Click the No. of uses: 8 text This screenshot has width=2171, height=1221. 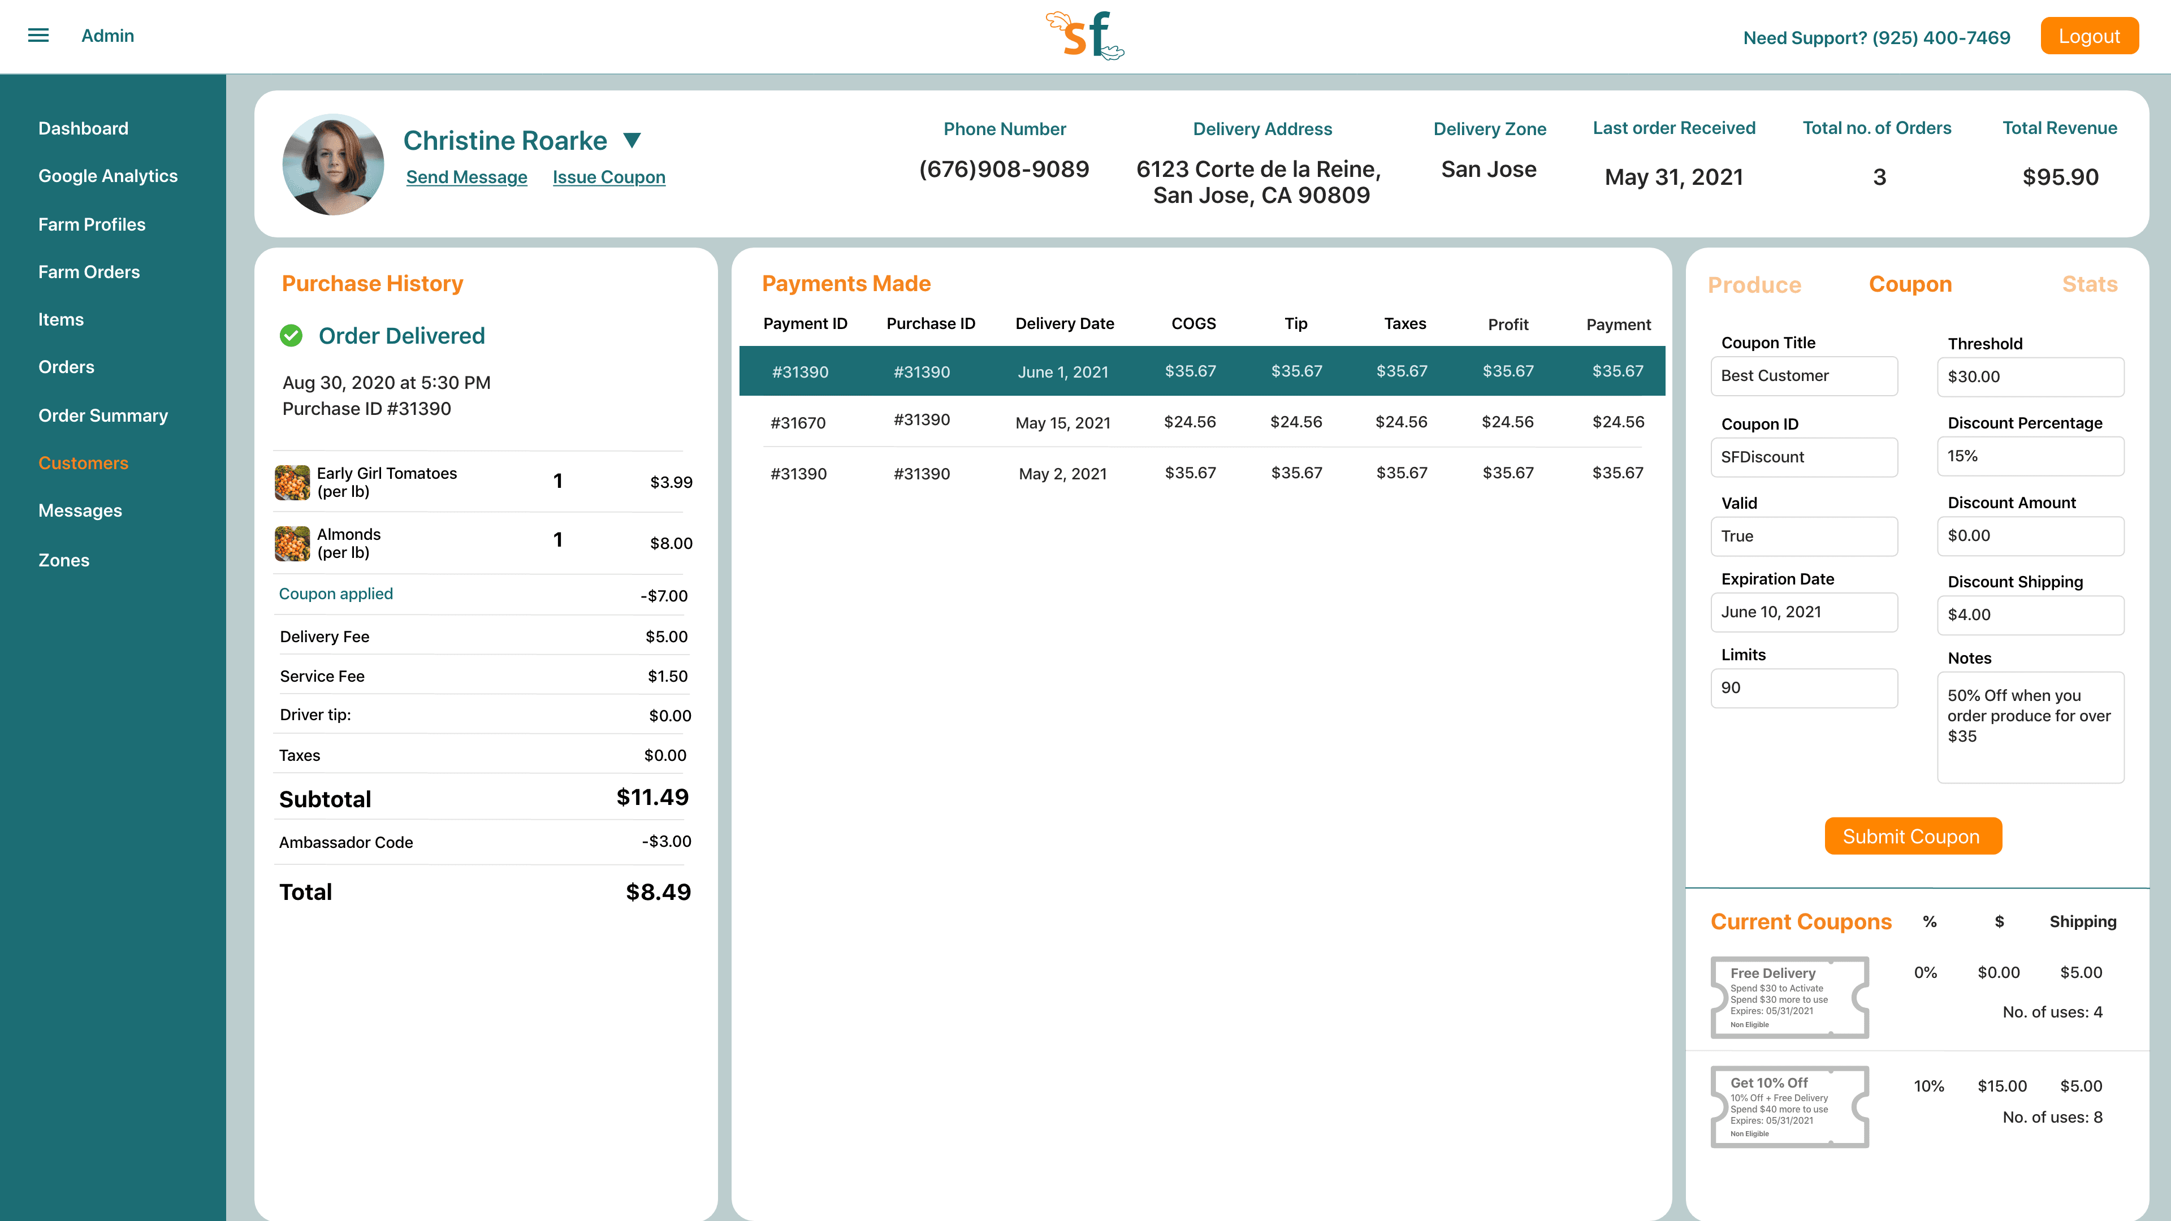pos(2052,1118)
